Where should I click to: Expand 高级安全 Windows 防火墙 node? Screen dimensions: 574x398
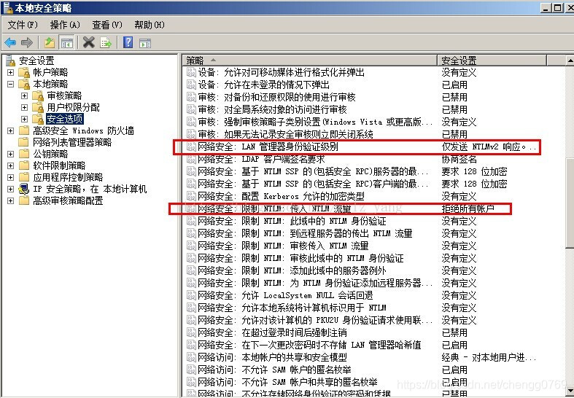[x=10, y=130]
